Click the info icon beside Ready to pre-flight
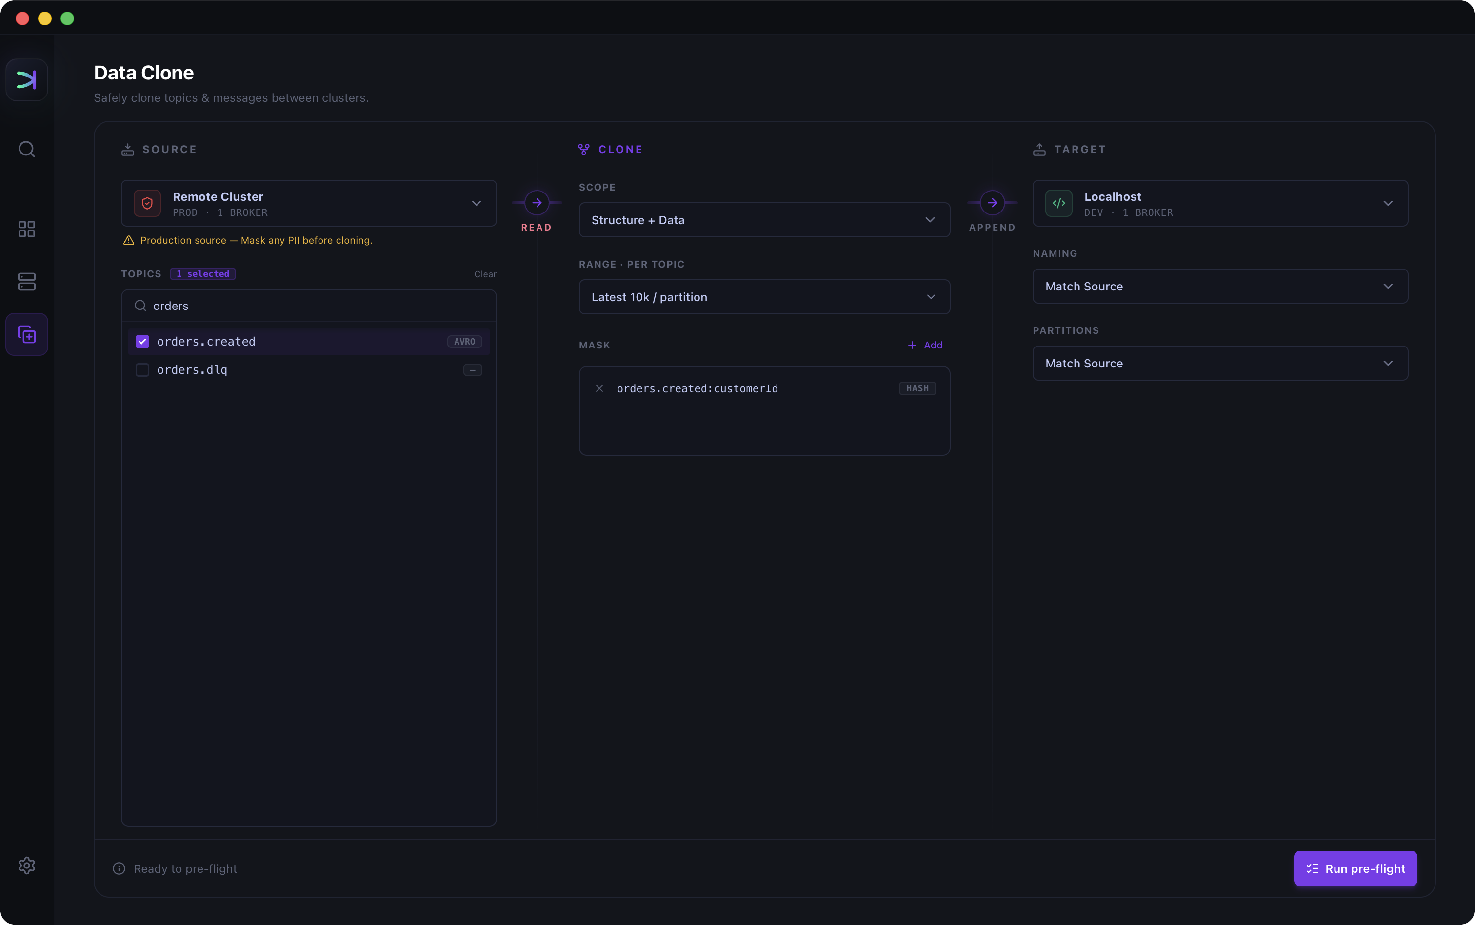The height and width of the screenshot is (925, 1475). [x=119, y=869]
